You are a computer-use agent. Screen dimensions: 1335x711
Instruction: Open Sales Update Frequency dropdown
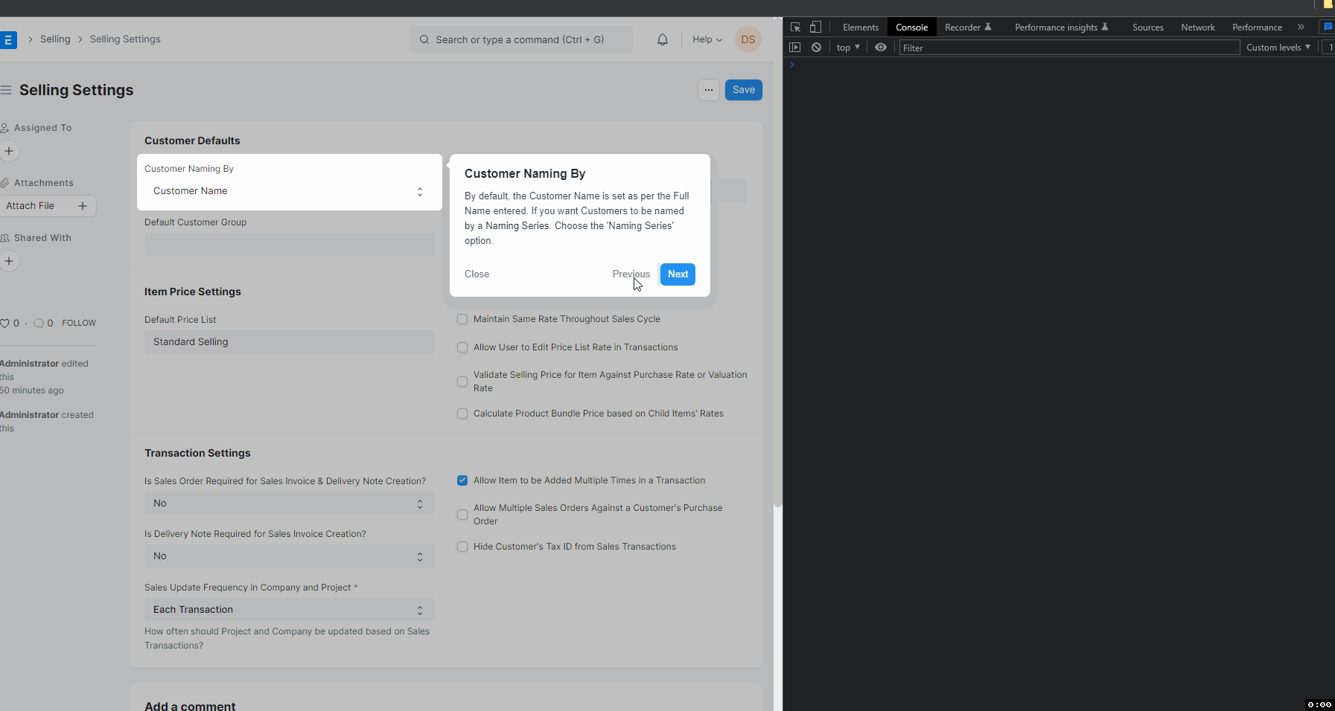[290, 610]
